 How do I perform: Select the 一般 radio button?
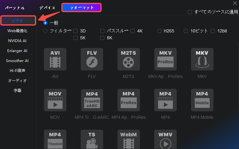coord(45,23)
